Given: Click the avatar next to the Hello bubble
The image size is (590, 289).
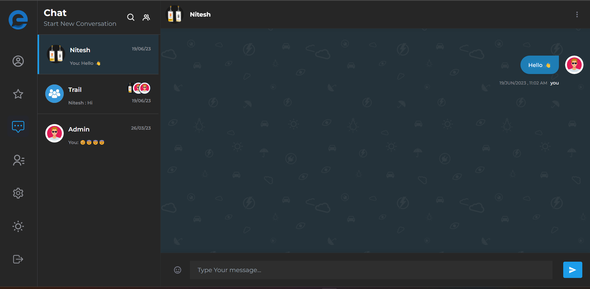Looking at the screenshot, I should click(x=574, y=65).
